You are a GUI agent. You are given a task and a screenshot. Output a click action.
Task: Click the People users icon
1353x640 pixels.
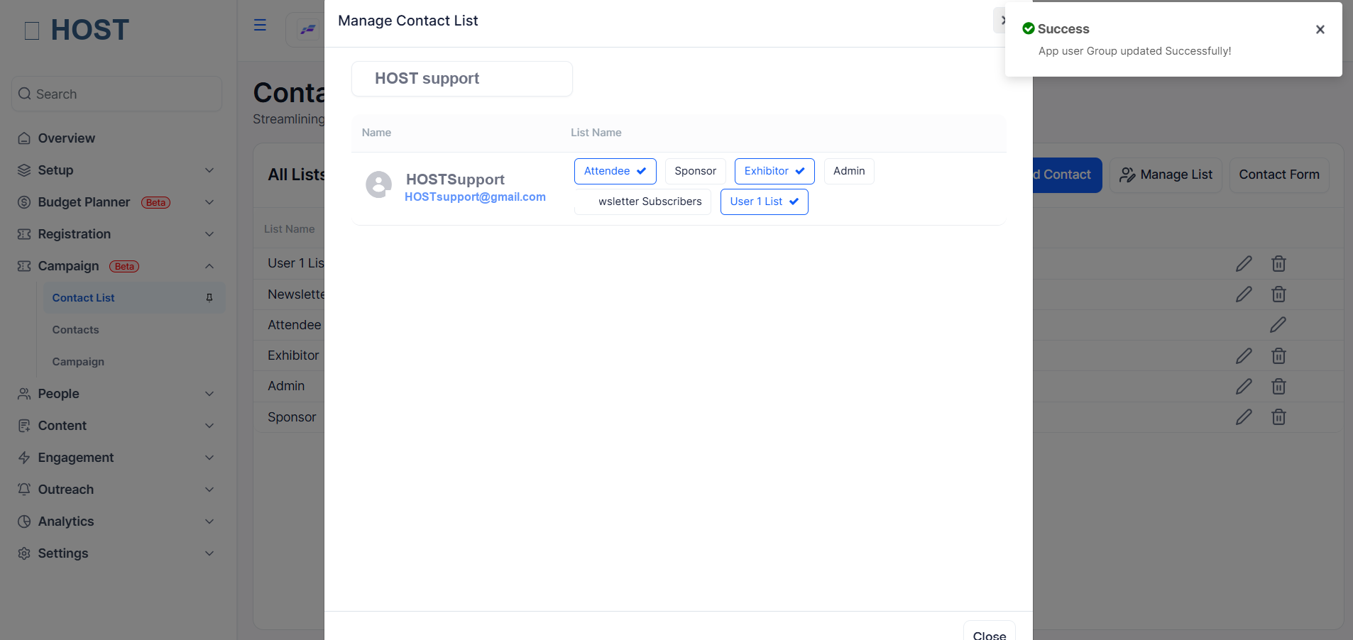tap(24, 394)
